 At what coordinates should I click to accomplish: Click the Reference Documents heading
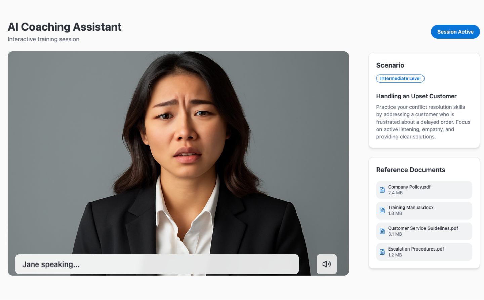click(x=410, y=170)
